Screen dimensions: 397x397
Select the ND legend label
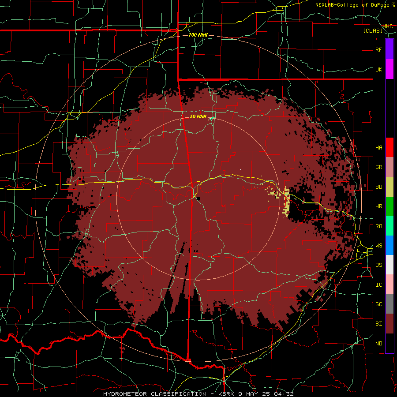(x=378, y=344)
